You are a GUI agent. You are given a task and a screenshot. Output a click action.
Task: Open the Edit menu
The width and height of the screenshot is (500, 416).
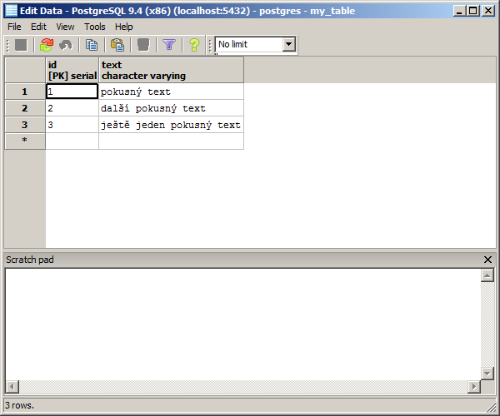[38, 27]
